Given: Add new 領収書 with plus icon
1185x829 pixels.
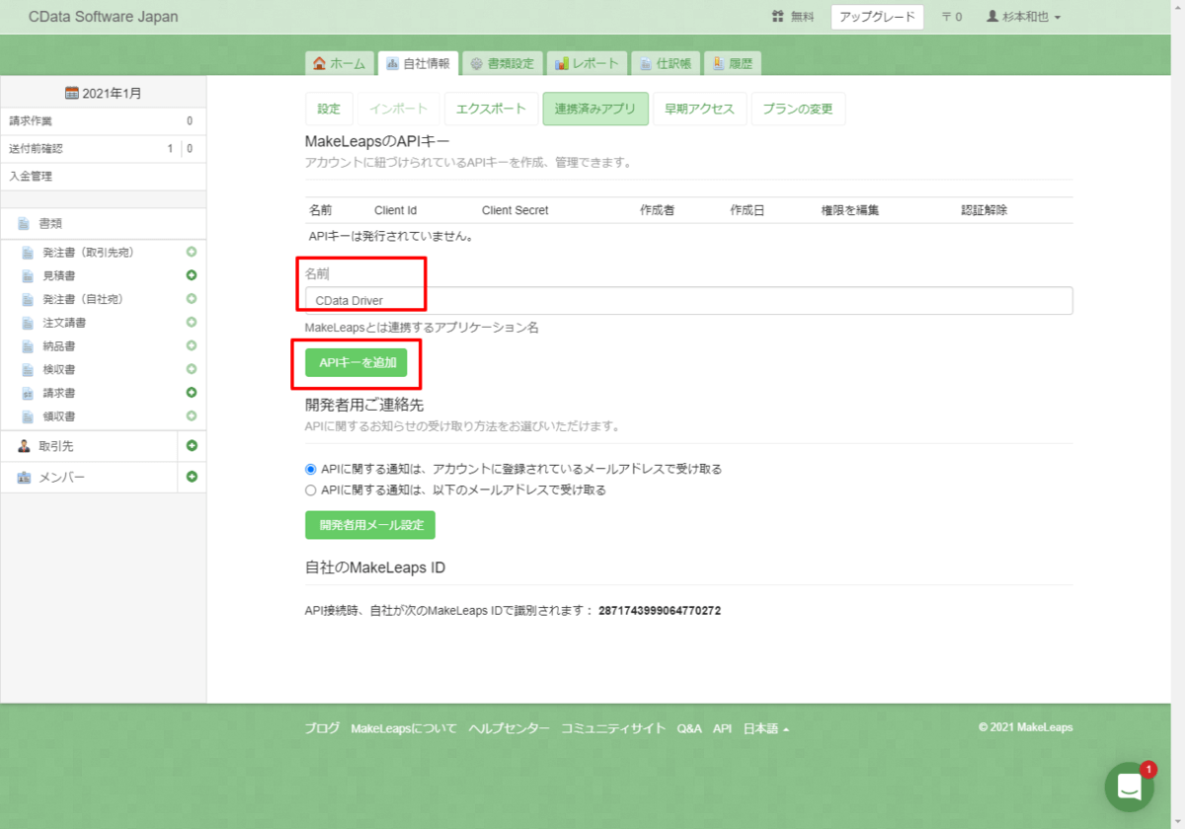Looking at the screenshot, I should click(192, 416).
